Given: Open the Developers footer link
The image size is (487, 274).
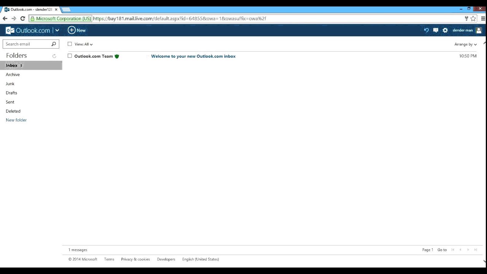Looking at the screenshot, I should [x=166, y=259].
